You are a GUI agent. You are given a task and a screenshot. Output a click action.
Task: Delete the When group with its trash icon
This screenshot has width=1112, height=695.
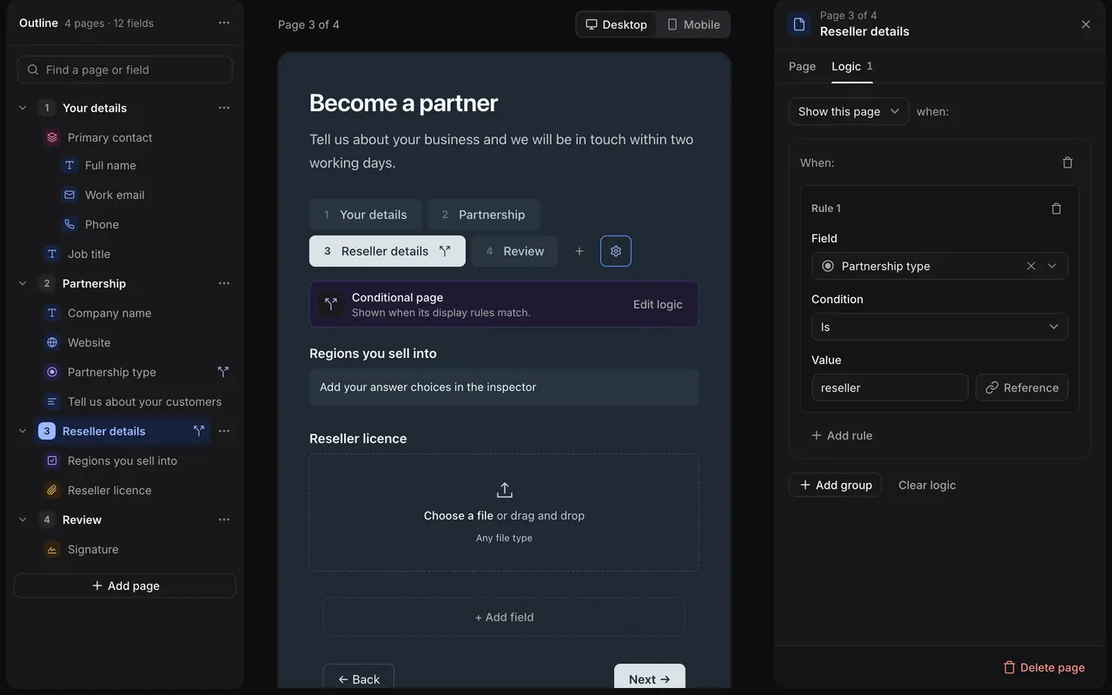pos(1068,162)
